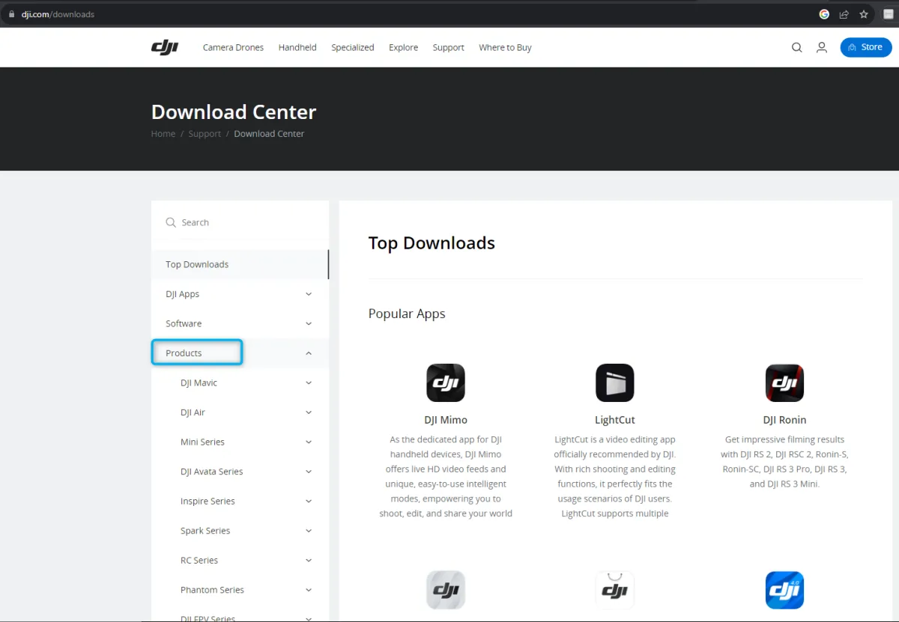
Task: Expand the Software section chevron
Action: pyautogui.click(x=309, y=323)
